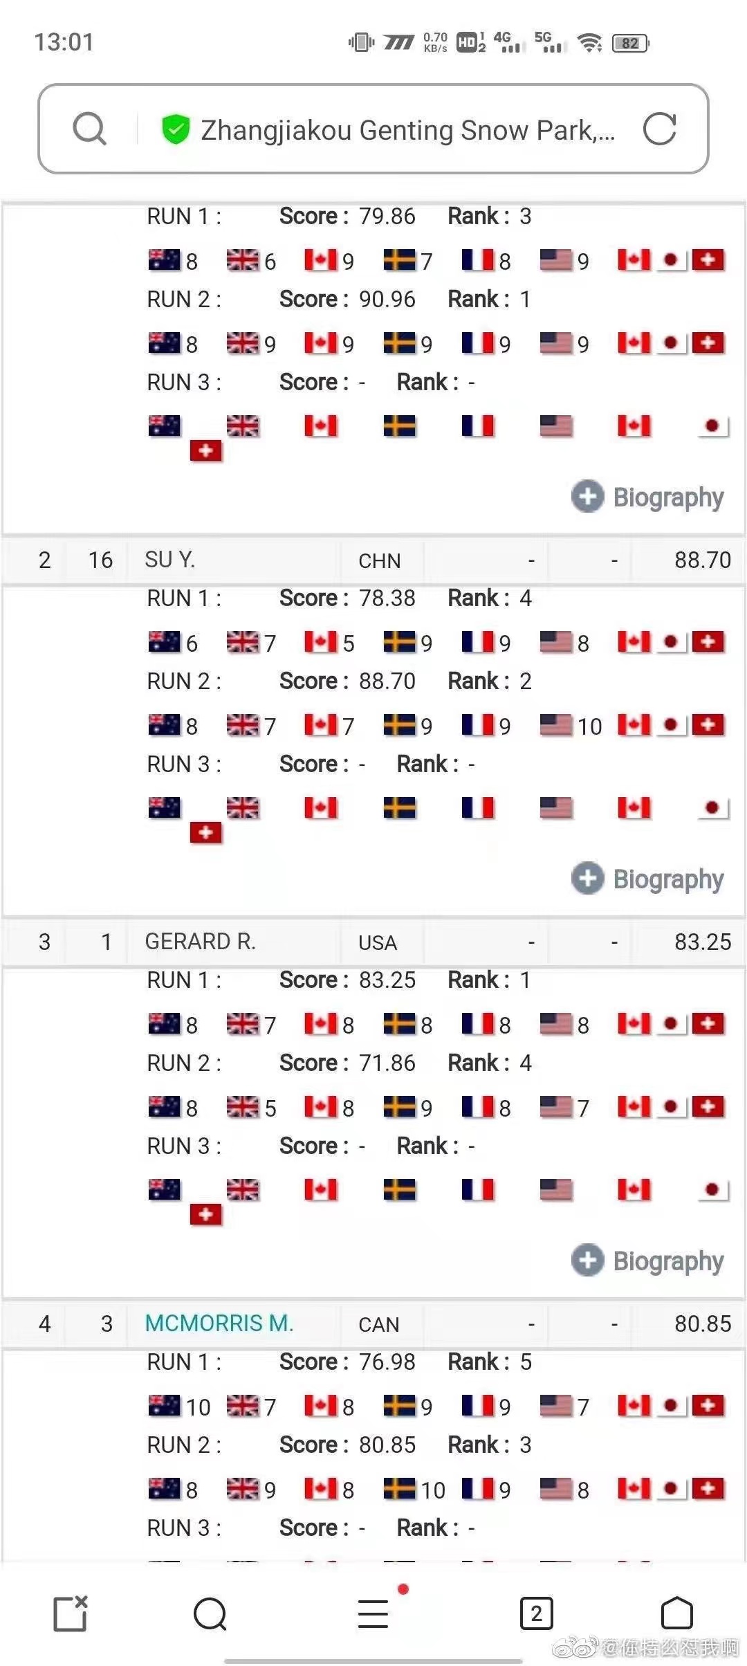
Task: Open the close-tab icon in bottom bar
Action: click(x=71, y=1613)
